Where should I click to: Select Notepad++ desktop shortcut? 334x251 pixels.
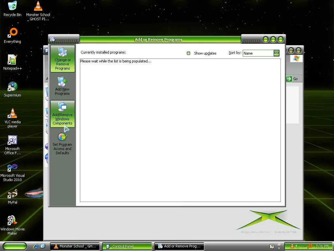click(12, 62)
